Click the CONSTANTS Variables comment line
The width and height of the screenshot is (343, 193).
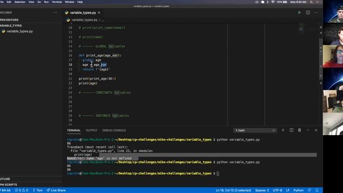click(105, 93)
